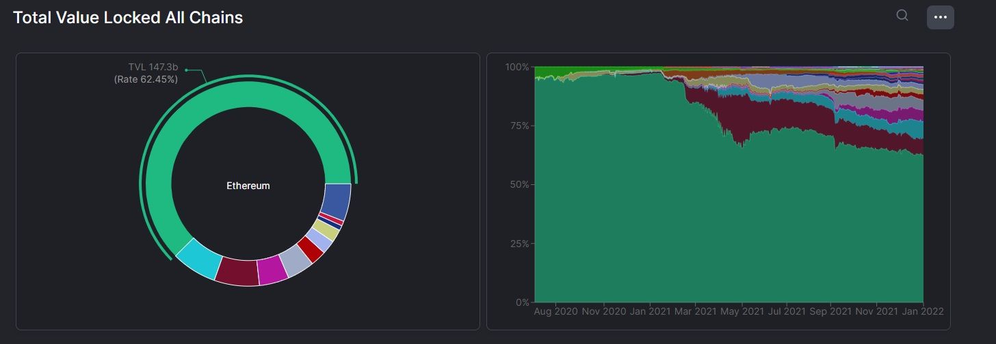Viewport: 996px width, 344px height.
Task: Click the royal blue donut segment
Action: tap(336, 201)
